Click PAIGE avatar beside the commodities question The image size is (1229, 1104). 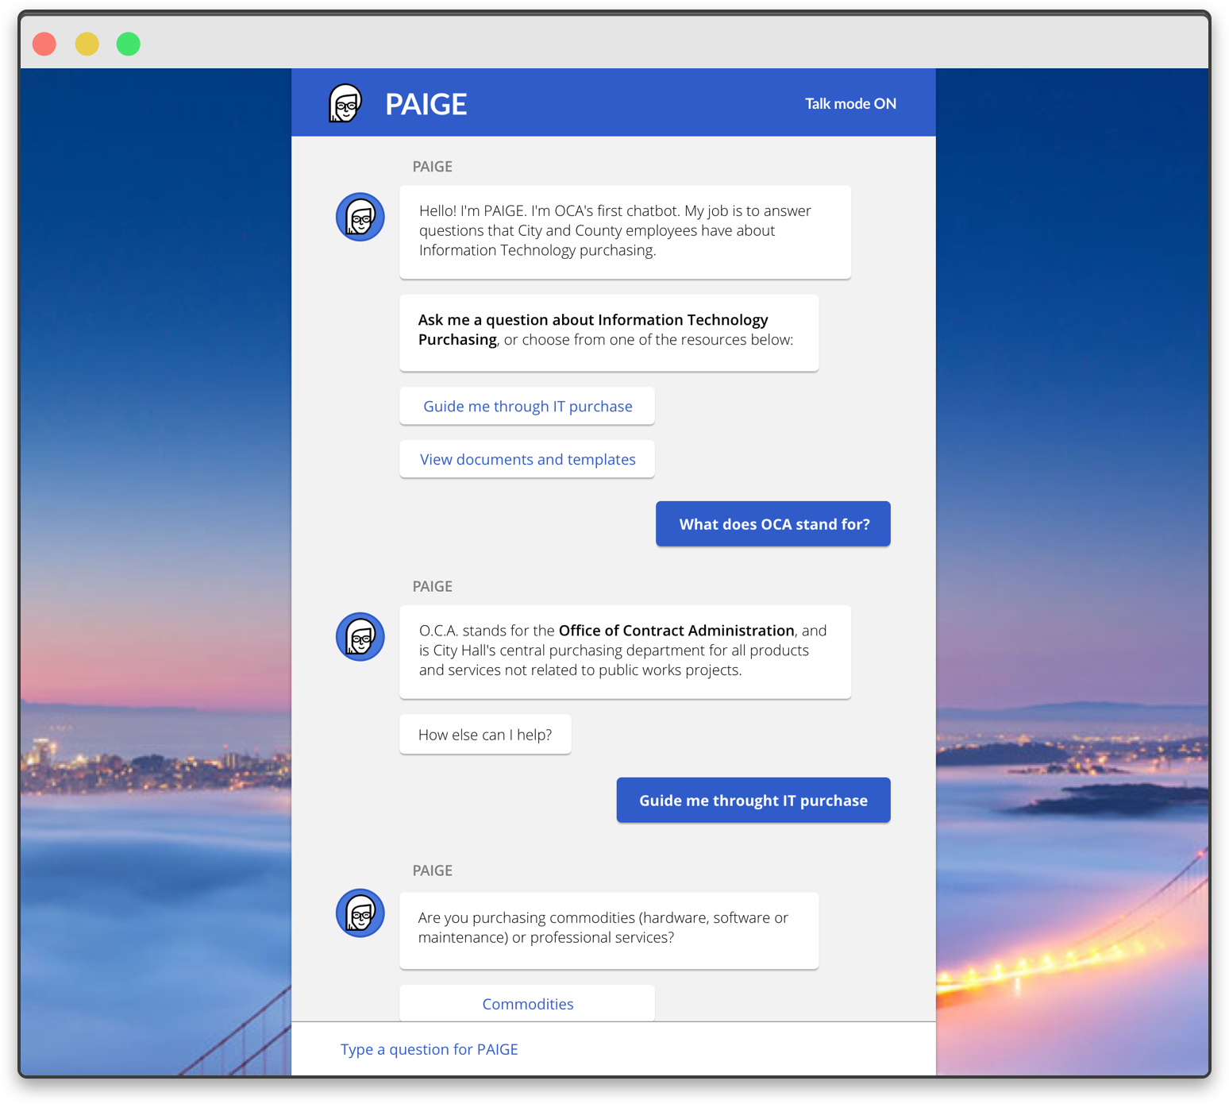point(360,913)
